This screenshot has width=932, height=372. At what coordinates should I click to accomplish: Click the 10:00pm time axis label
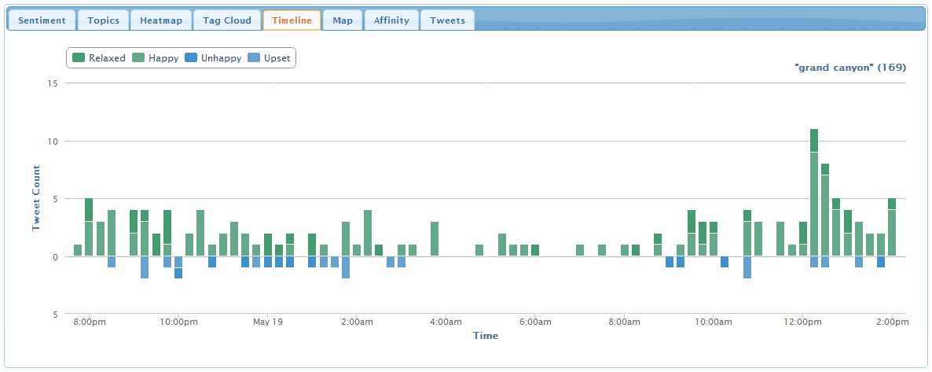click(178, 322)
